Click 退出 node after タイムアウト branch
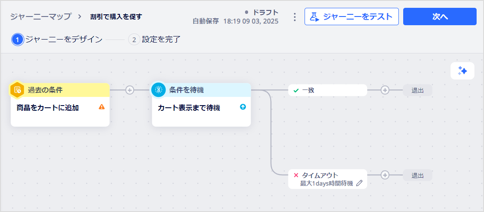The height and width of the screenshot is (212, 484). pos(418,175)
